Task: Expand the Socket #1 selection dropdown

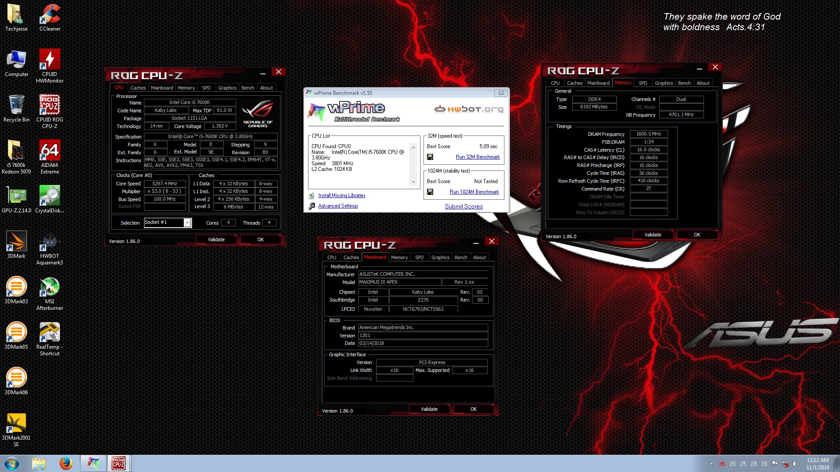Action: (x=187, y=223)
